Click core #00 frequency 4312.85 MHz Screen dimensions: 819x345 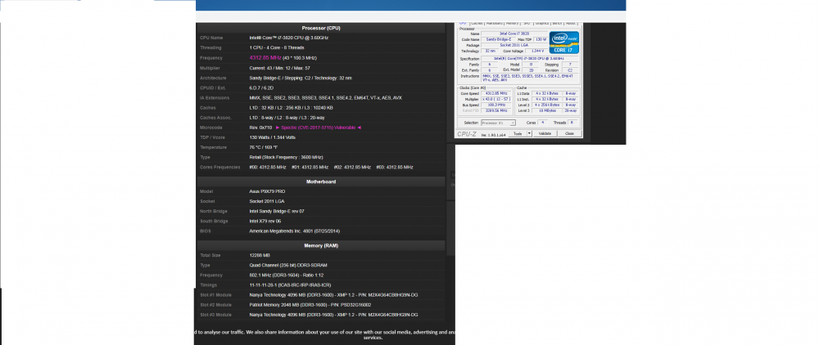(x=268, y=168)
